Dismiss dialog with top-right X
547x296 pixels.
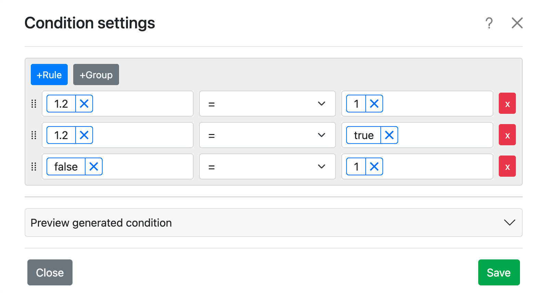pos(517,23)
